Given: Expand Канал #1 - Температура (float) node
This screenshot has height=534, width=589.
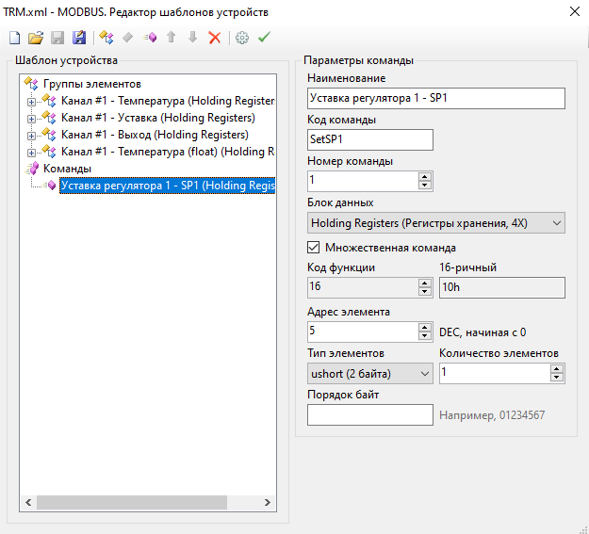Looking at the screenshot, I should pos(31,153).
